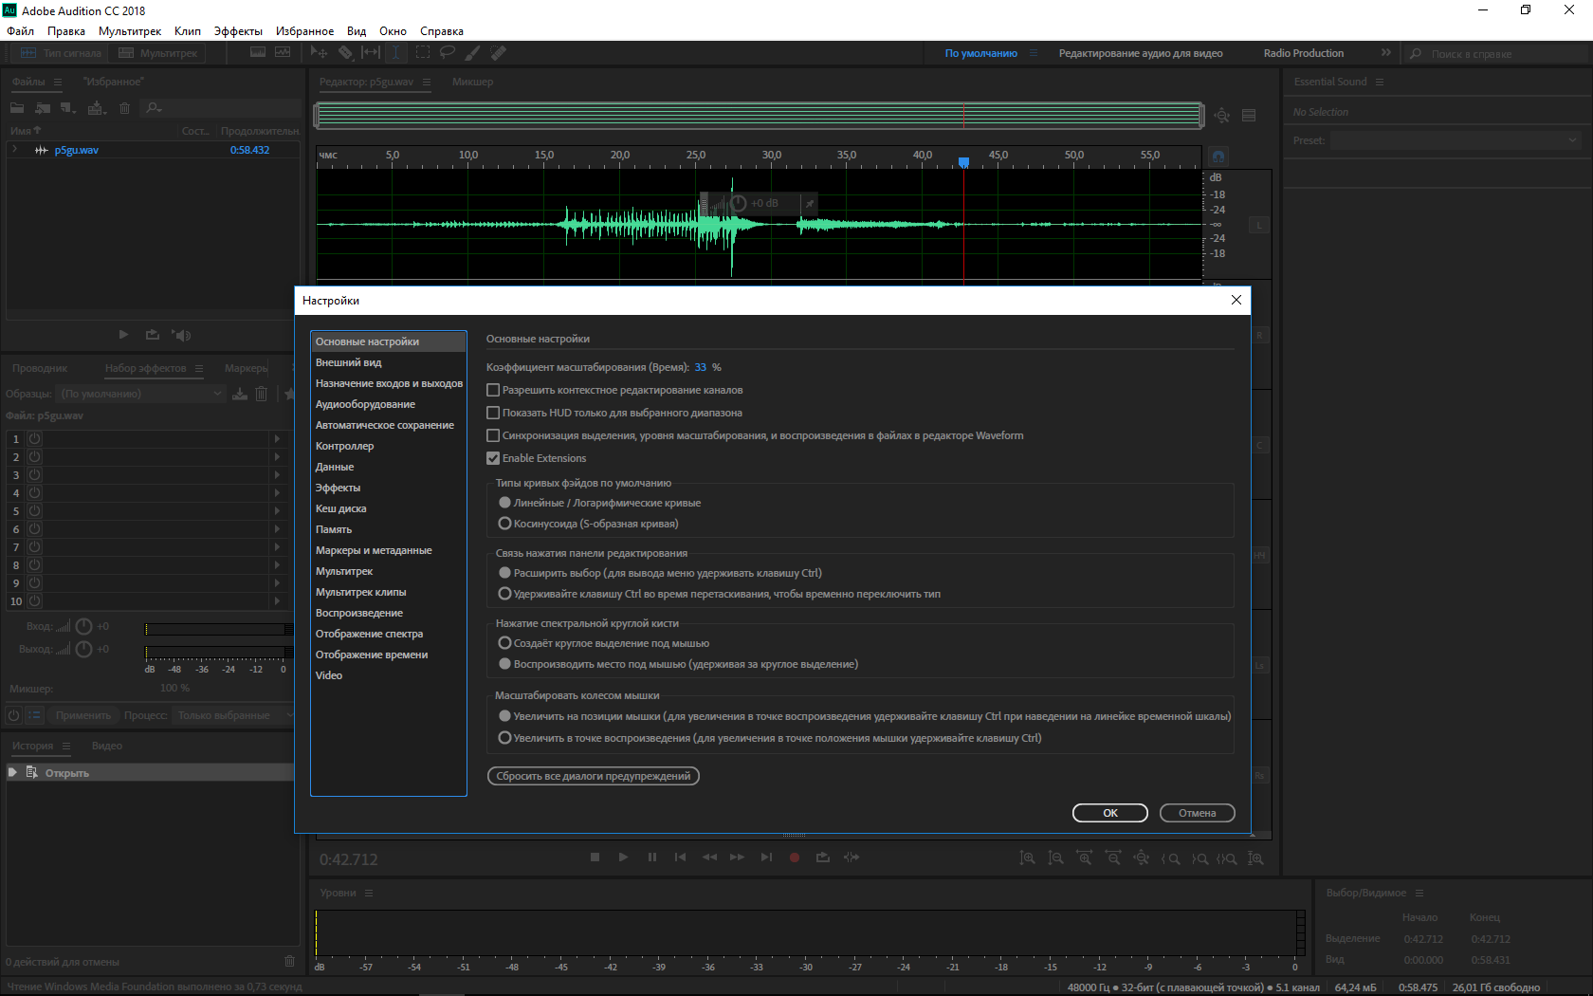1593x996 pixels.
Task: Move playhead to next marker
Action: (766, 858)
